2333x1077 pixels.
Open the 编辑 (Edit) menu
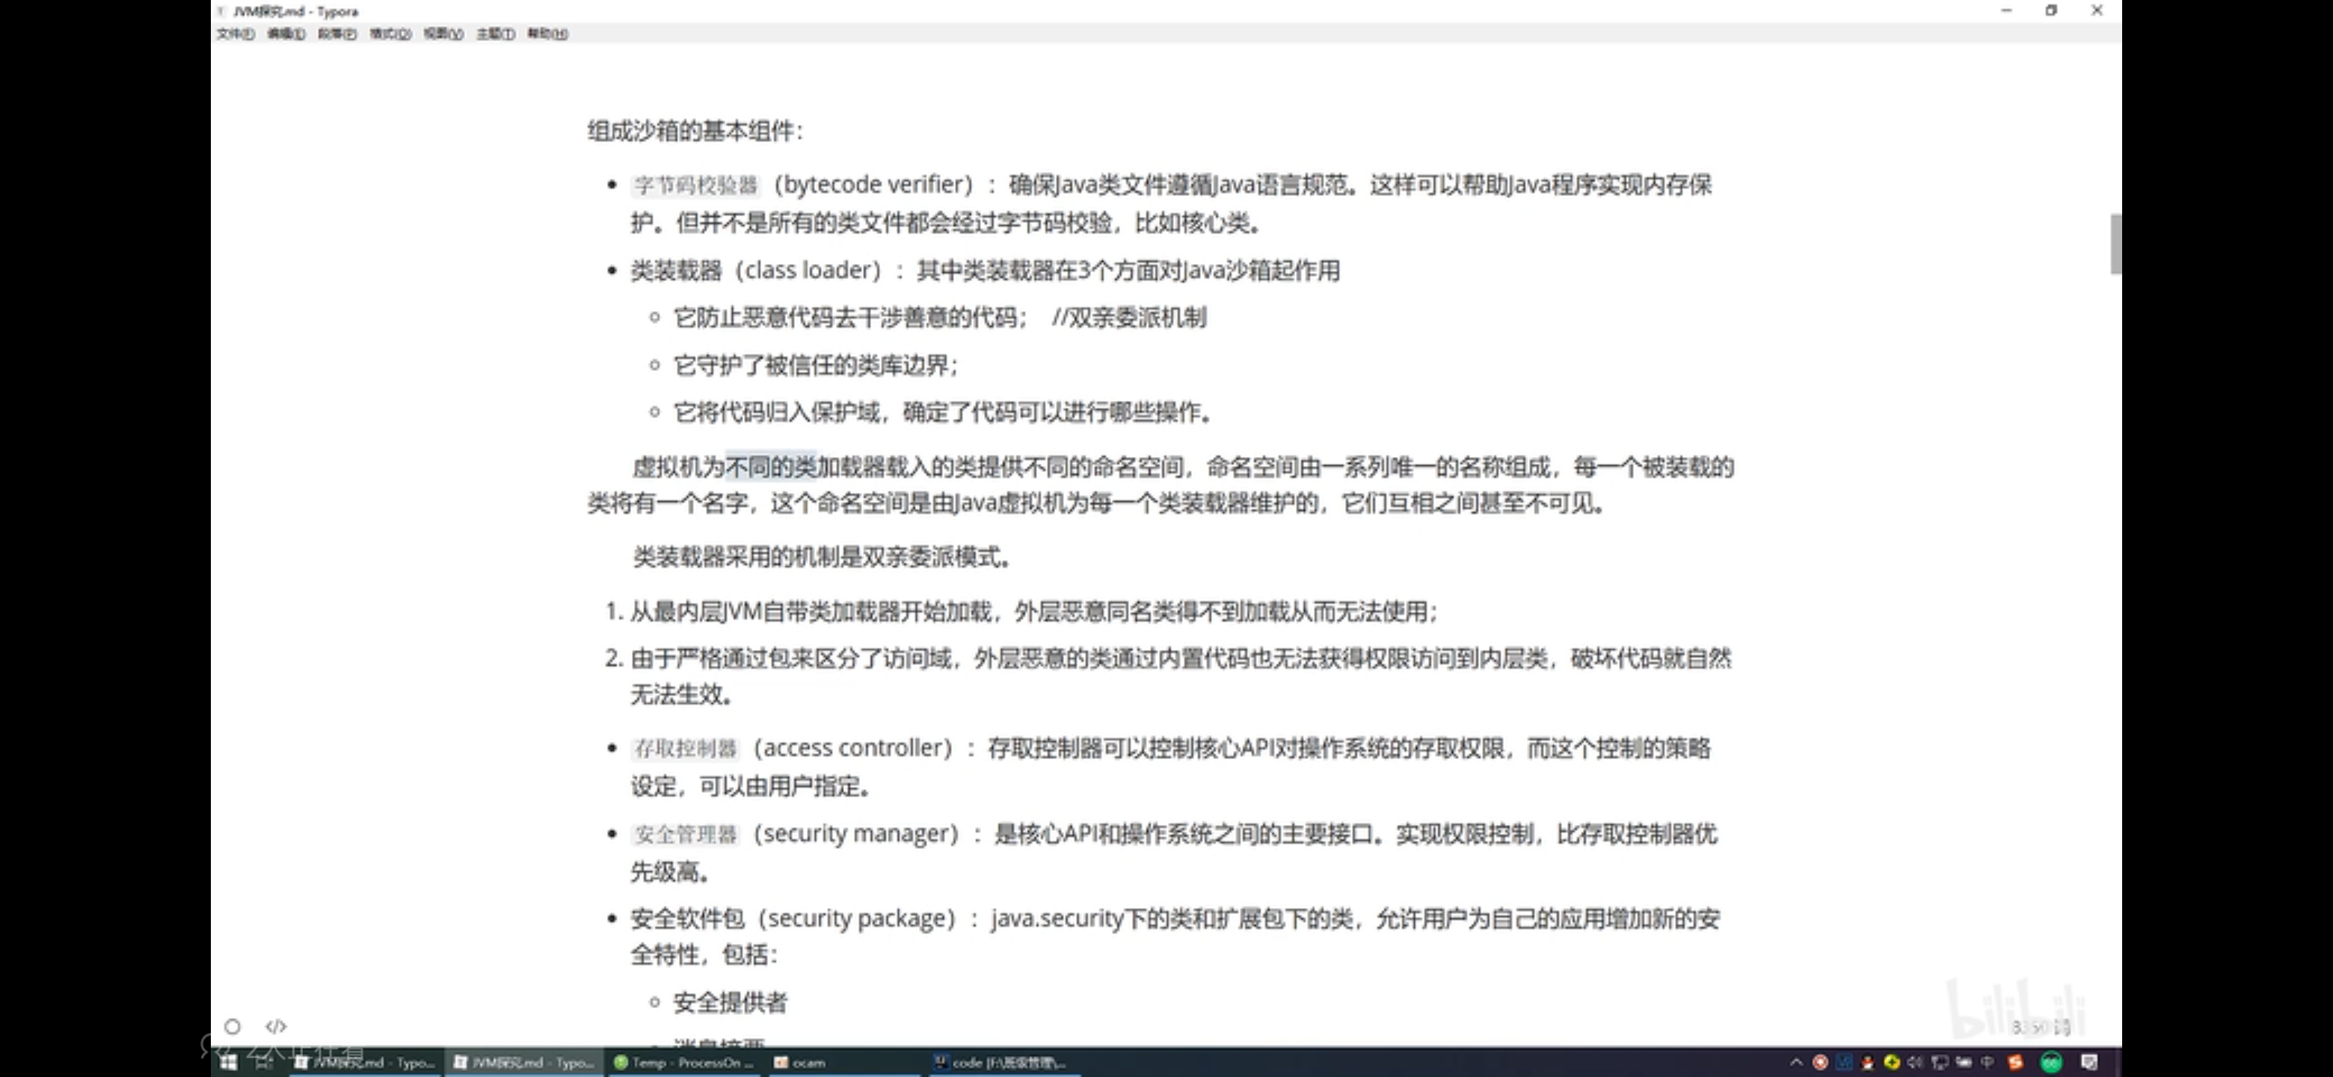(286, 34)
